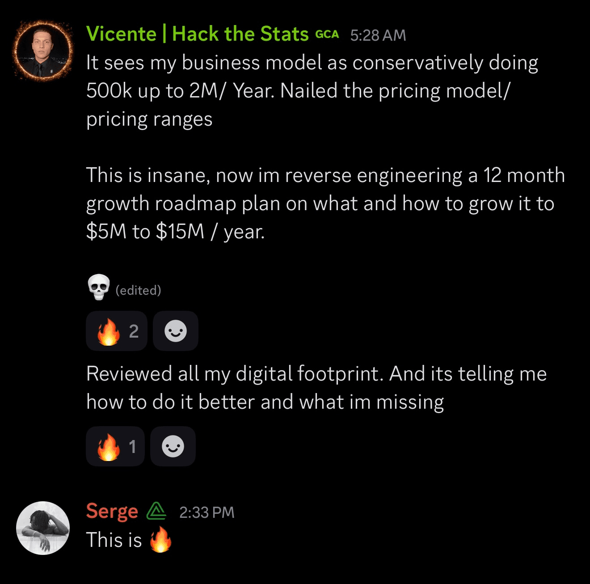Click the "$5M to $15M / year" line
Image resolution: width=590 pixels, height=584 pixels.
coord(175,232)
